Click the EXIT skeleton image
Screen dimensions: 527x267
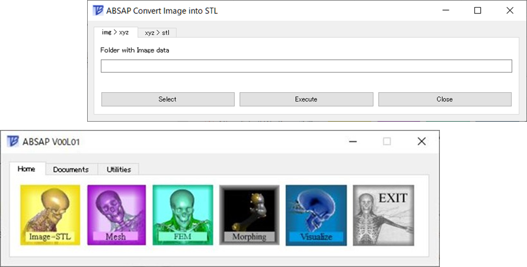384,215
